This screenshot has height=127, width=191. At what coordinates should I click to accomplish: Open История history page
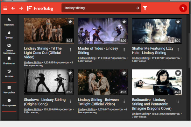click(x=9, y=74)
